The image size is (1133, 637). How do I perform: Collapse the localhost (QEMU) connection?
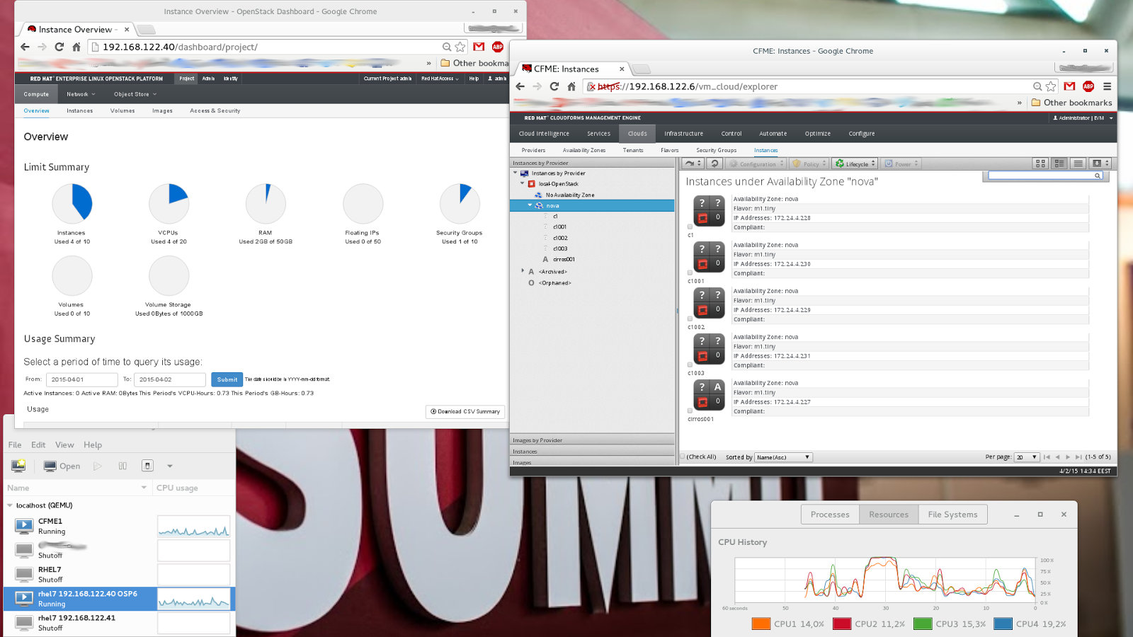pos(10,505)
